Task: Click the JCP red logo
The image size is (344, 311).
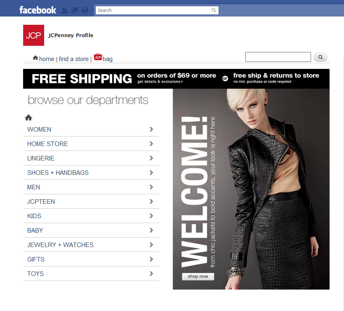Action: point(33,35)
